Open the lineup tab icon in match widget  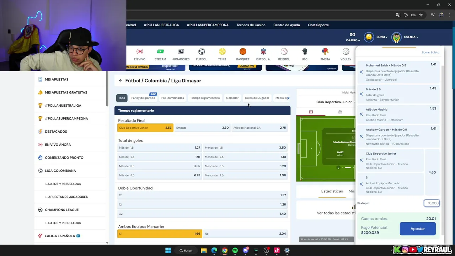tap(340, 112)
